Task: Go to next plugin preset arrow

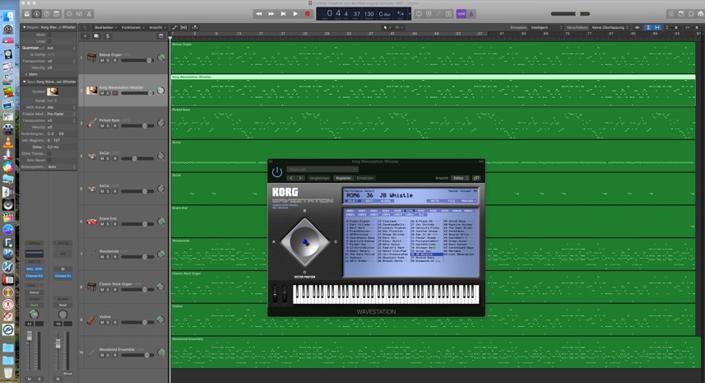Action: pos(300,178)
